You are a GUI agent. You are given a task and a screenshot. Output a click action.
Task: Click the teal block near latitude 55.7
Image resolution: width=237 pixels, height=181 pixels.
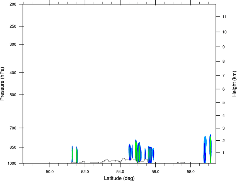[x=150, y=155]
